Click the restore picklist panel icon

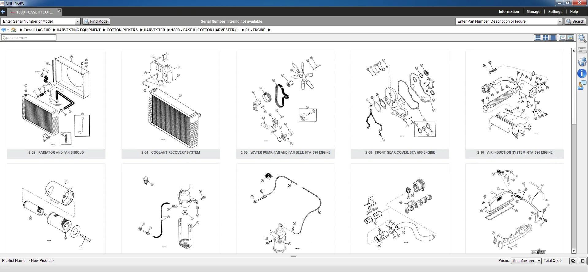point(573,261)
